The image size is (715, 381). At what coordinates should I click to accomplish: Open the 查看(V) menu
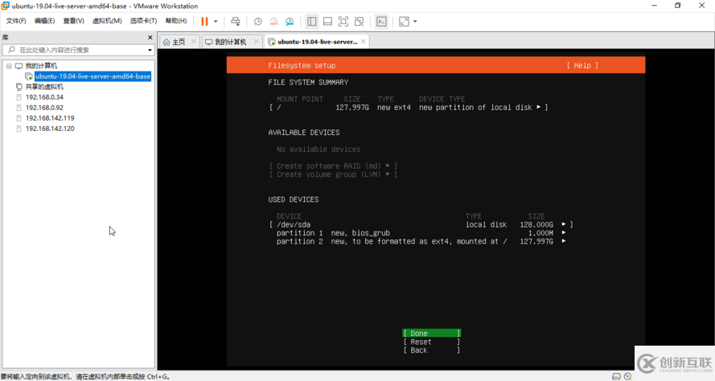click(x=73, y=21)
